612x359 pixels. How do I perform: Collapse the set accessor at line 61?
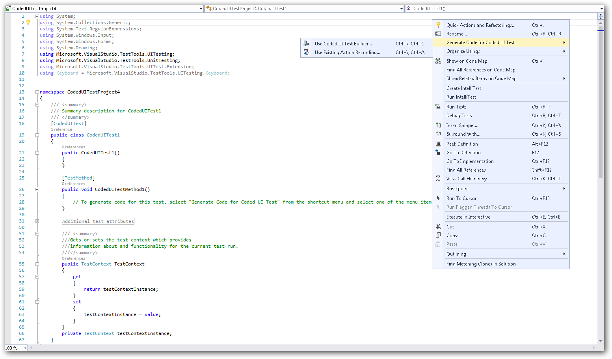(x=37, y=302)
